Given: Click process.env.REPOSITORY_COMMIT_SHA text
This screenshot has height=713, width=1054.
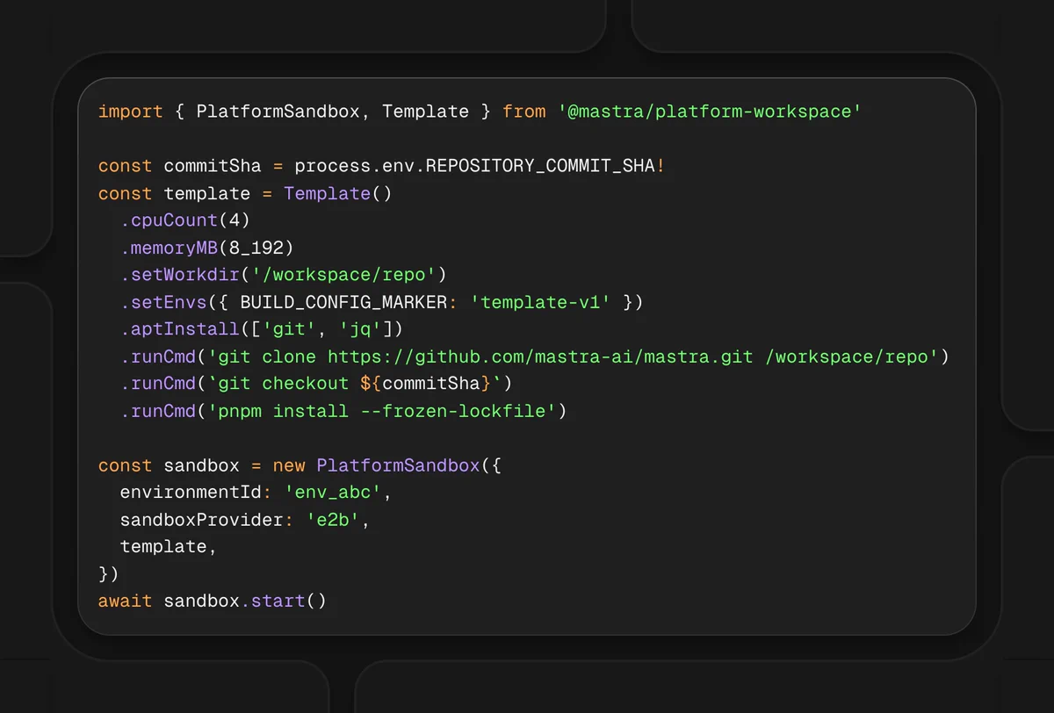Looking at the screenshot, I should tap(475, 166).
